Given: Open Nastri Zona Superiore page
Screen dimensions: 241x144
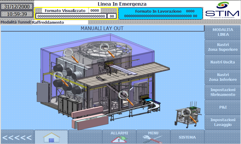Looking at the screenshot, I should pyautogui.click(x=223, y=47).
